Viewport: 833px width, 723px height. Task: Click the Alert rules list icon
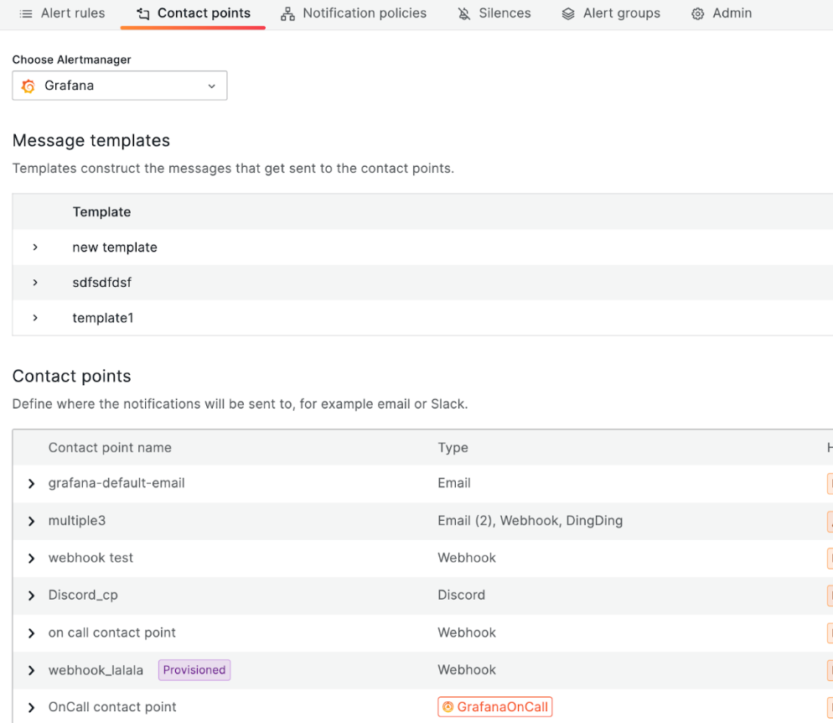click(x=26, y=13)
